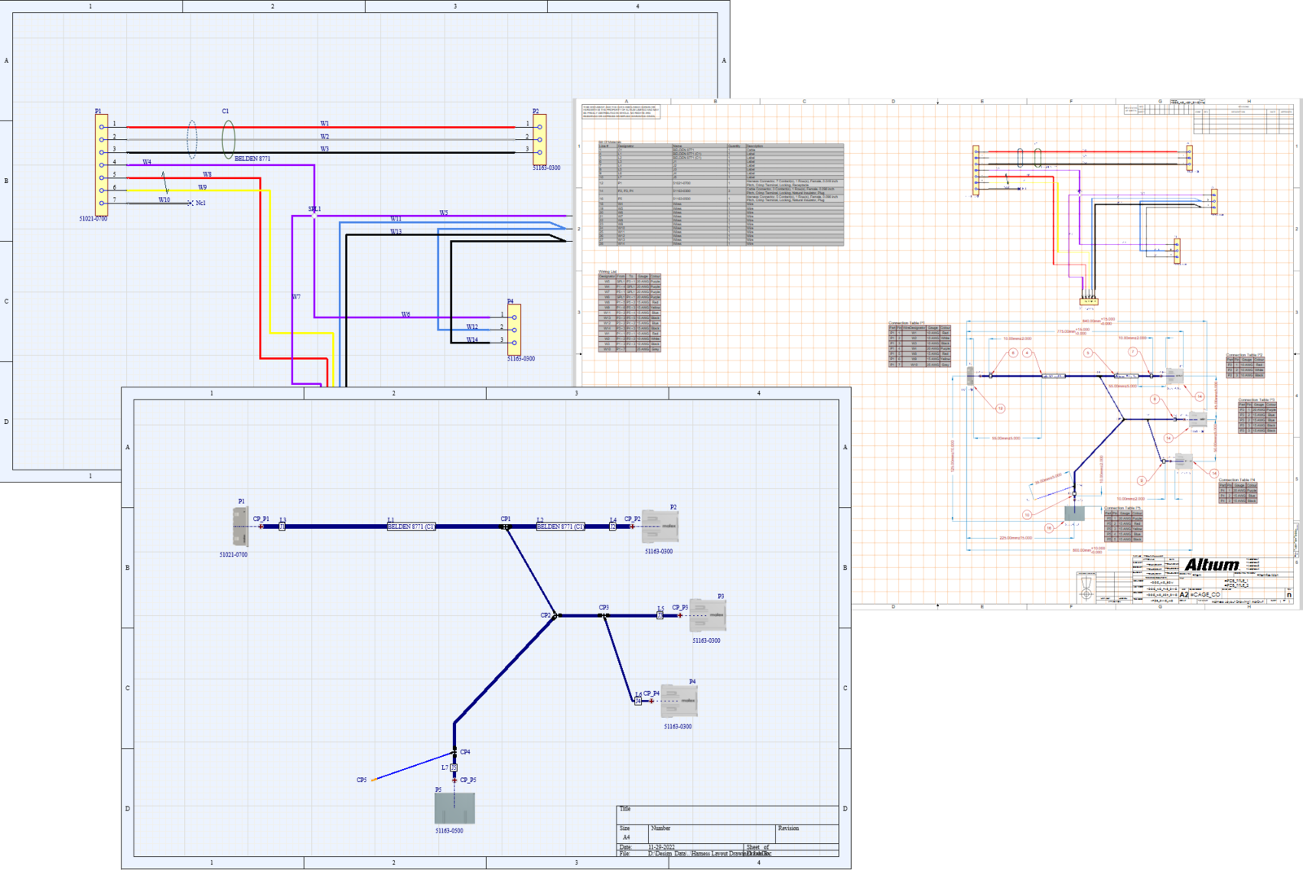
Task: Select the Connection Table P4
Action: [x=1238, y=493]
